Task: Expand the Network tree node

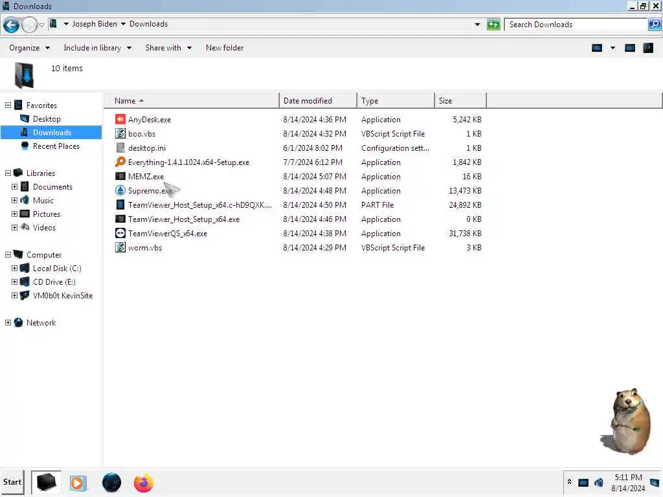Action: 8,322
